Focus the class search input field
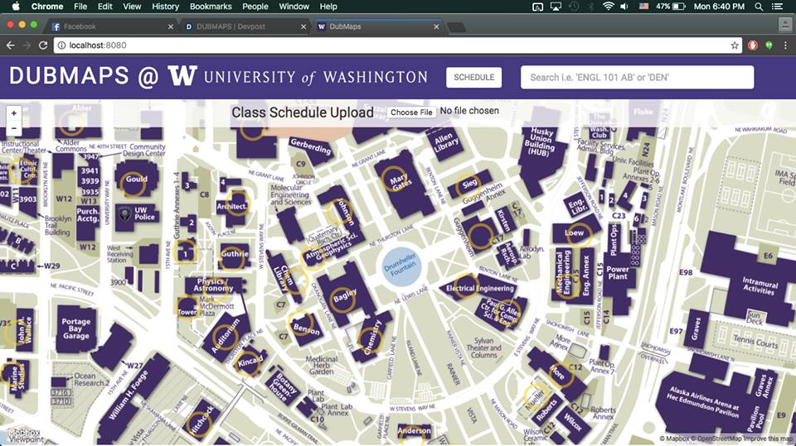Image resolution: width=796 pixels, height=446 pixels. point(637,78)
